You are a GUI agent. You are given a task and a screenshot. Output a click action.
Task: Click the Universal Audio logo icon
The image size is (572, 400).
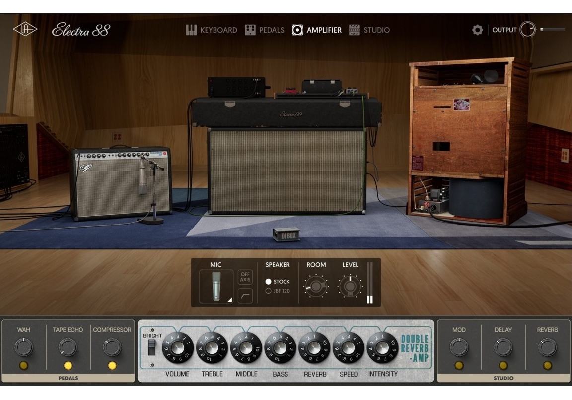(25, 30)
